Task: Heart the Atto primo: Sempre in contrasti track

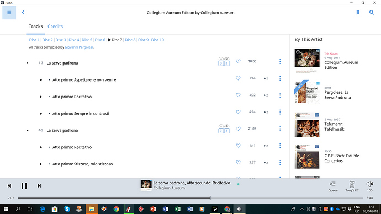Action: coord(238,112)
